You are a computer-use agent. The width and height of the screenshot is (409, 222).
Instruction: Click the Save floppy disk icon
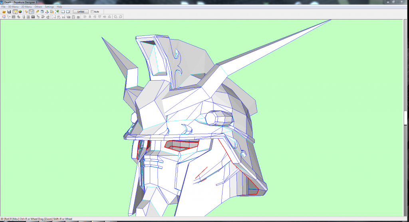9,12
